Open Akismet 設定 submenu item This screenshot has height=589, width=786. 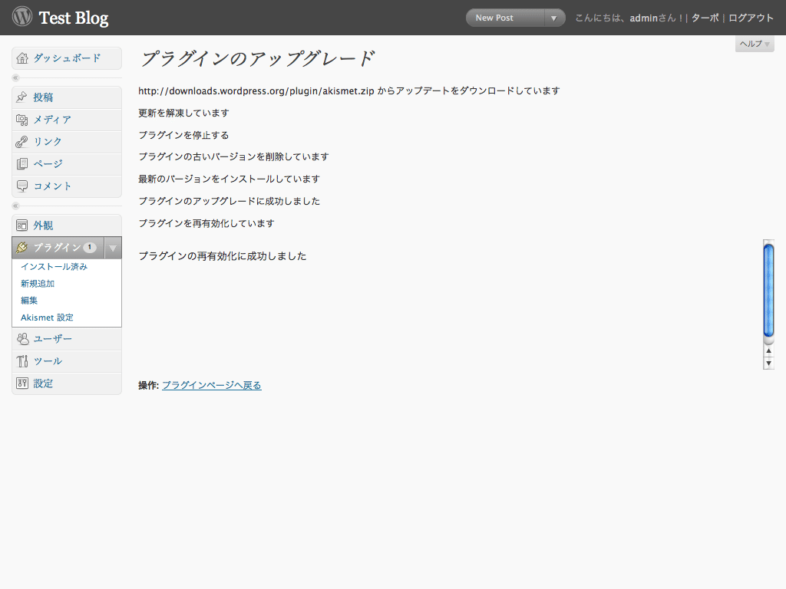47,318
